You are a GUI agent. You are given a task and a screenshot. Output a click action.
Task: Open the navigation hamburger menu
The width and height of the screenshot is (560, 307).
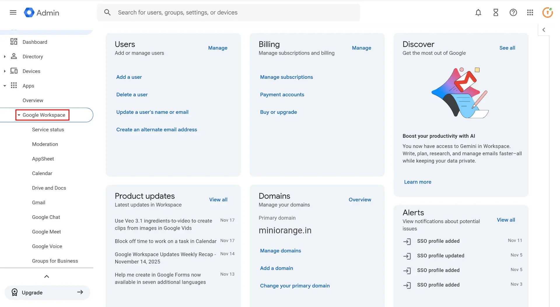tap(13, 12)
